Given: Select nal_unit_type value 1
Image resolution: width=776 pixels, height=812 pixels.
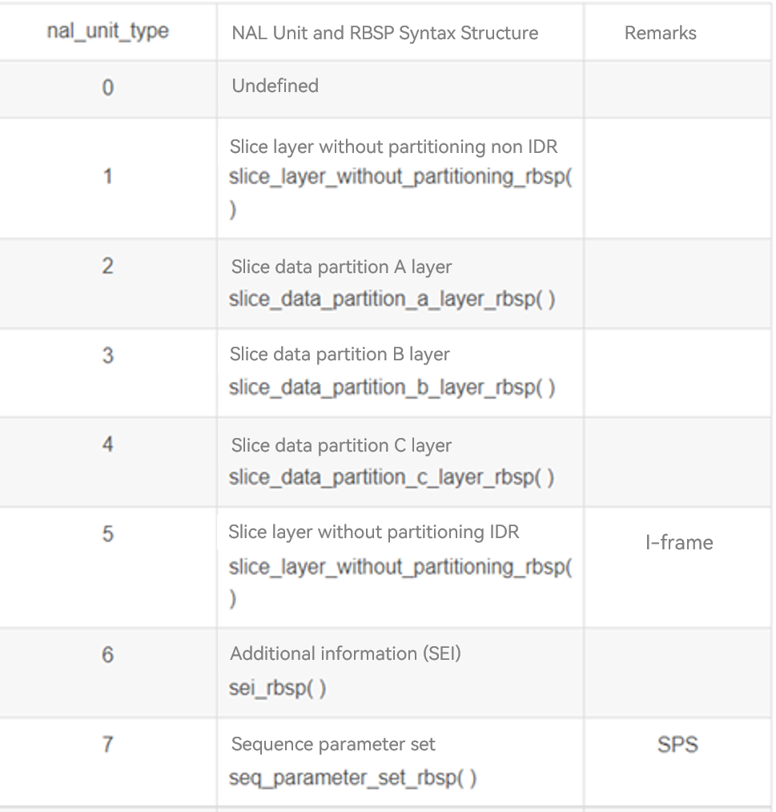Looking at the screenshot, I should [107, 176].
